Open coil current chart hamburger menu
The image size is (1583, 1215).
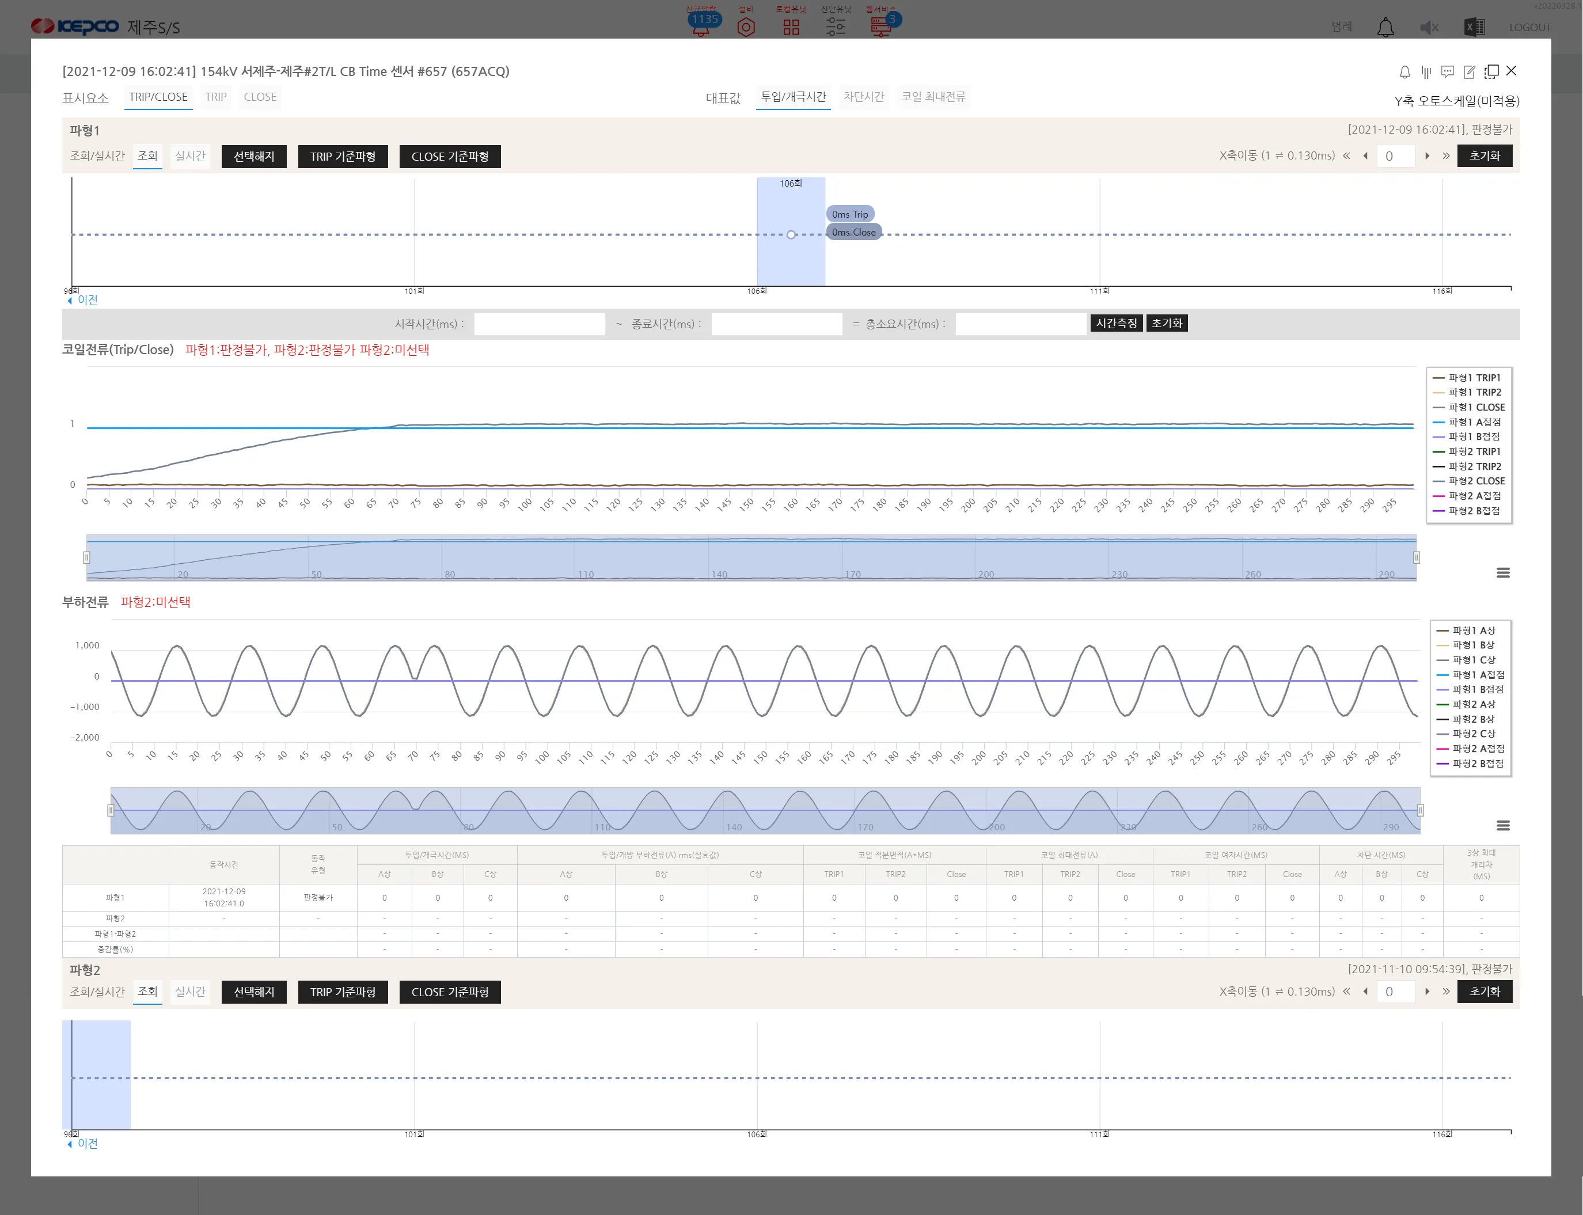click(1503, 573)
